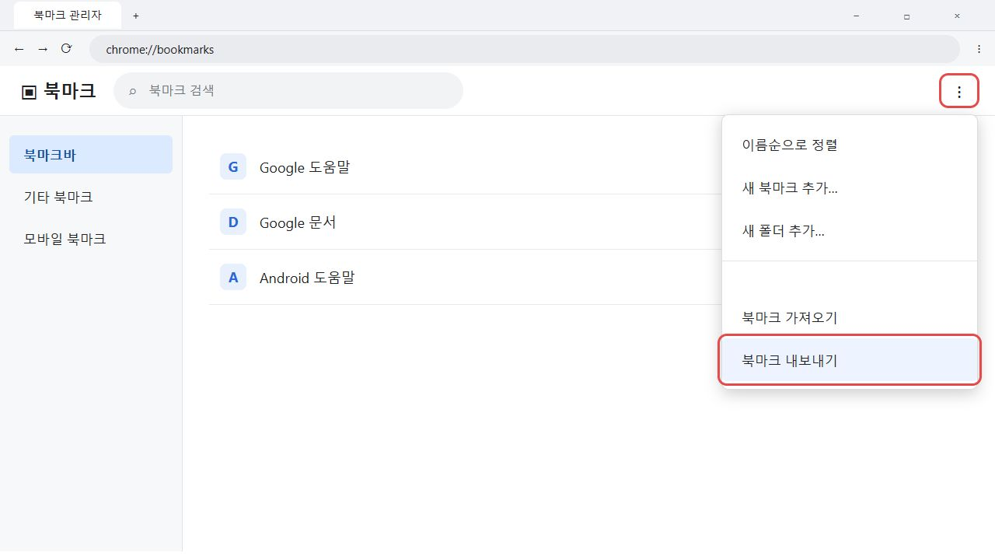Image resolution: width=995 pixels, height=560 pixels.
Task: Choose 이름순으로 정렬 from the menu
Action: [x=850, y=145]
